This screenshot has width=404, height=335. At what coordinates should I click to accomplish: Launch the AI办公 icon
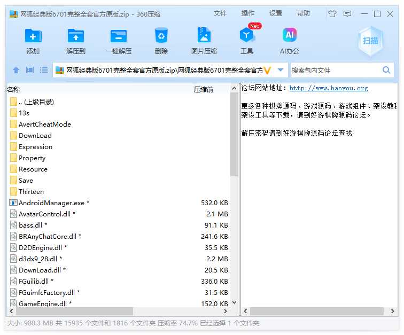point(290,35)
